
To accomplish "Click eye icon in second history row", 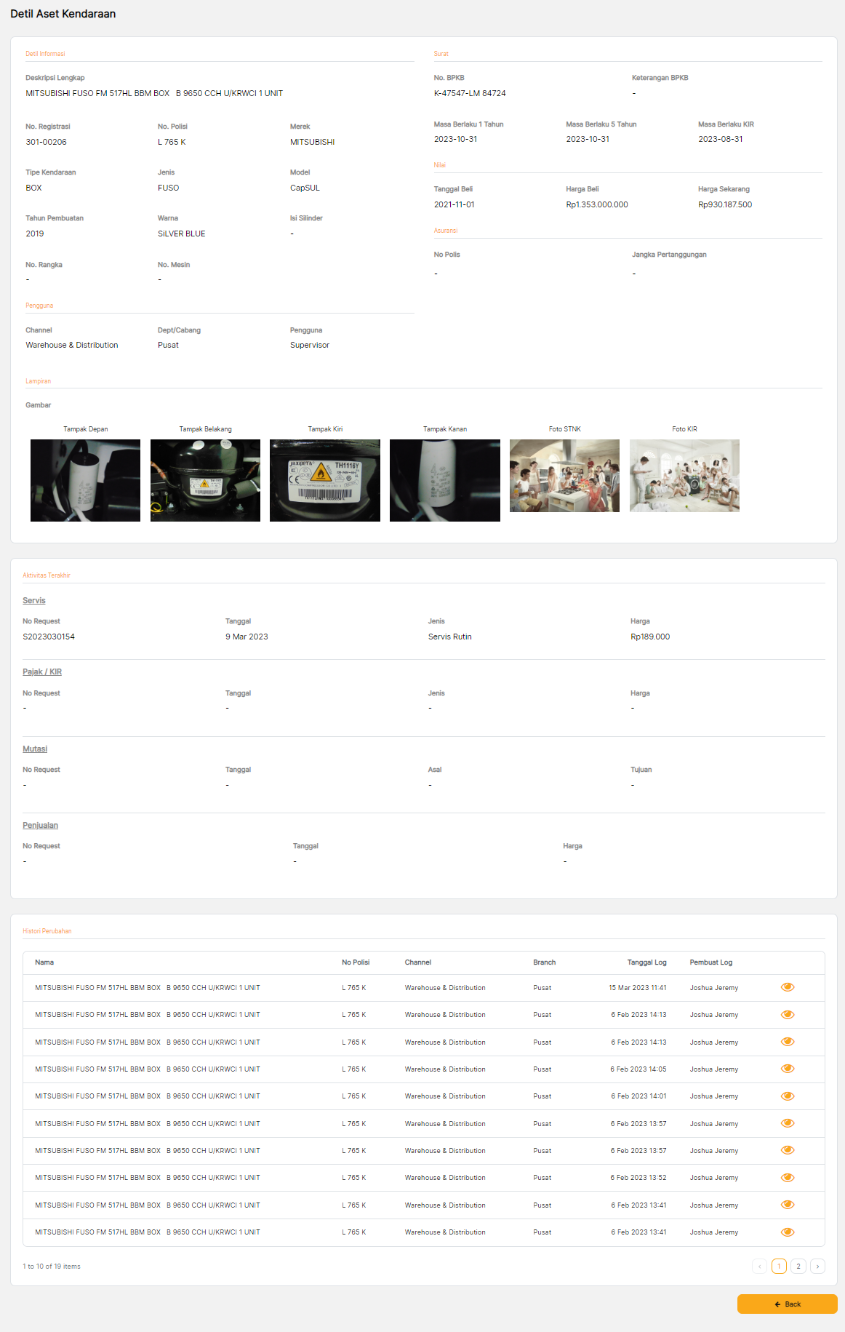I will [x=787, y=1015].
